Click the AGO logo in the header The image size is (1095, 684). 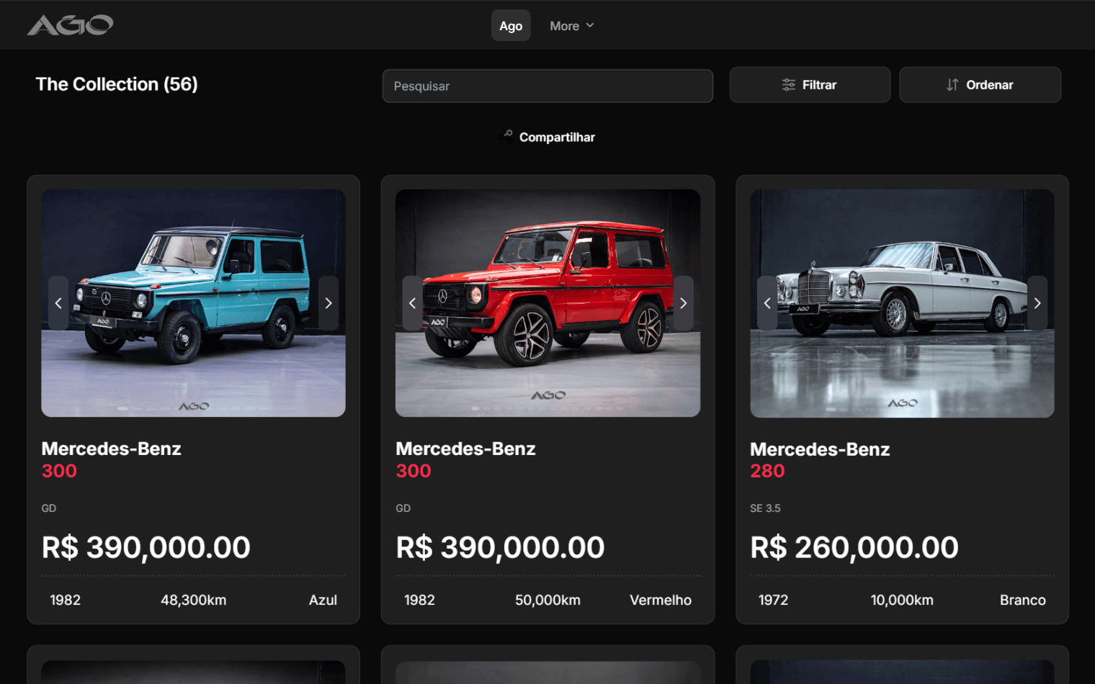(70, 25)
